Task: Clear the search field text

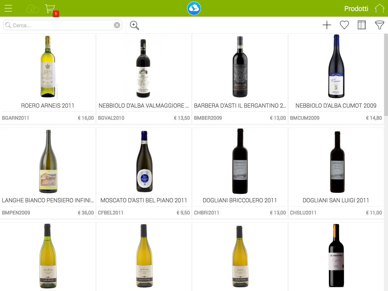Action: tap(117, 25)
